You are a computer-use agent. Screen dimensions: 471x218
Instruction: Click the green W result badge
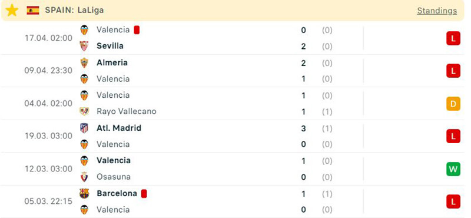(x=453, y=169)
